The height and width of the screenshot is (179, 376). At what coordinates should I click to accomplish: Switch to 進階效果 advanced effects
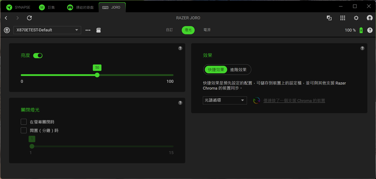click(238, 70)
